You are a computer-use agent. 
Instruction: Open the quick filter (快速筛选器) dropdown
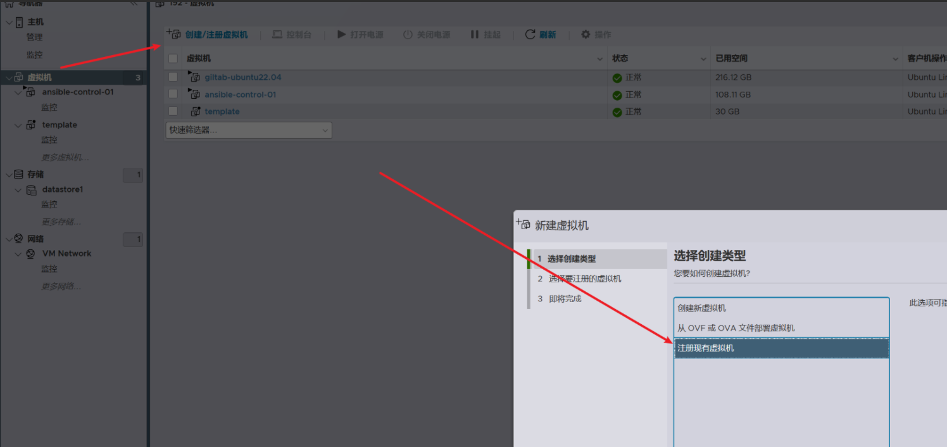(x=248, y=130)
